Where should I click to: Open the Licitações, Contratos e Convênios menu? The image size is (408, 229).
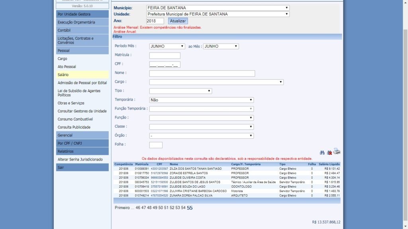coord(82,40)
